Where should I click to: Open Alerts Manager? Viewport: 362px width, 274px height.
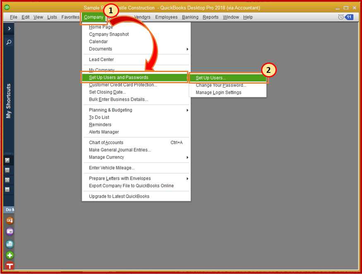point(136,132)
